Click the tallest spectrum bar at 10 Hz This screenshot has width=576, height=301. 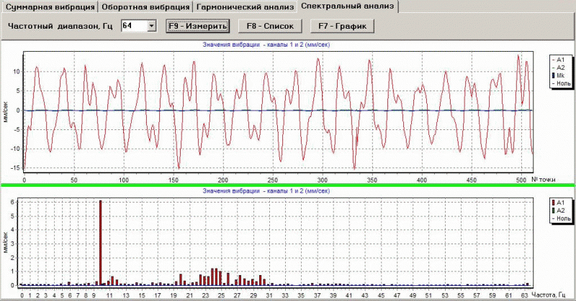100,243
